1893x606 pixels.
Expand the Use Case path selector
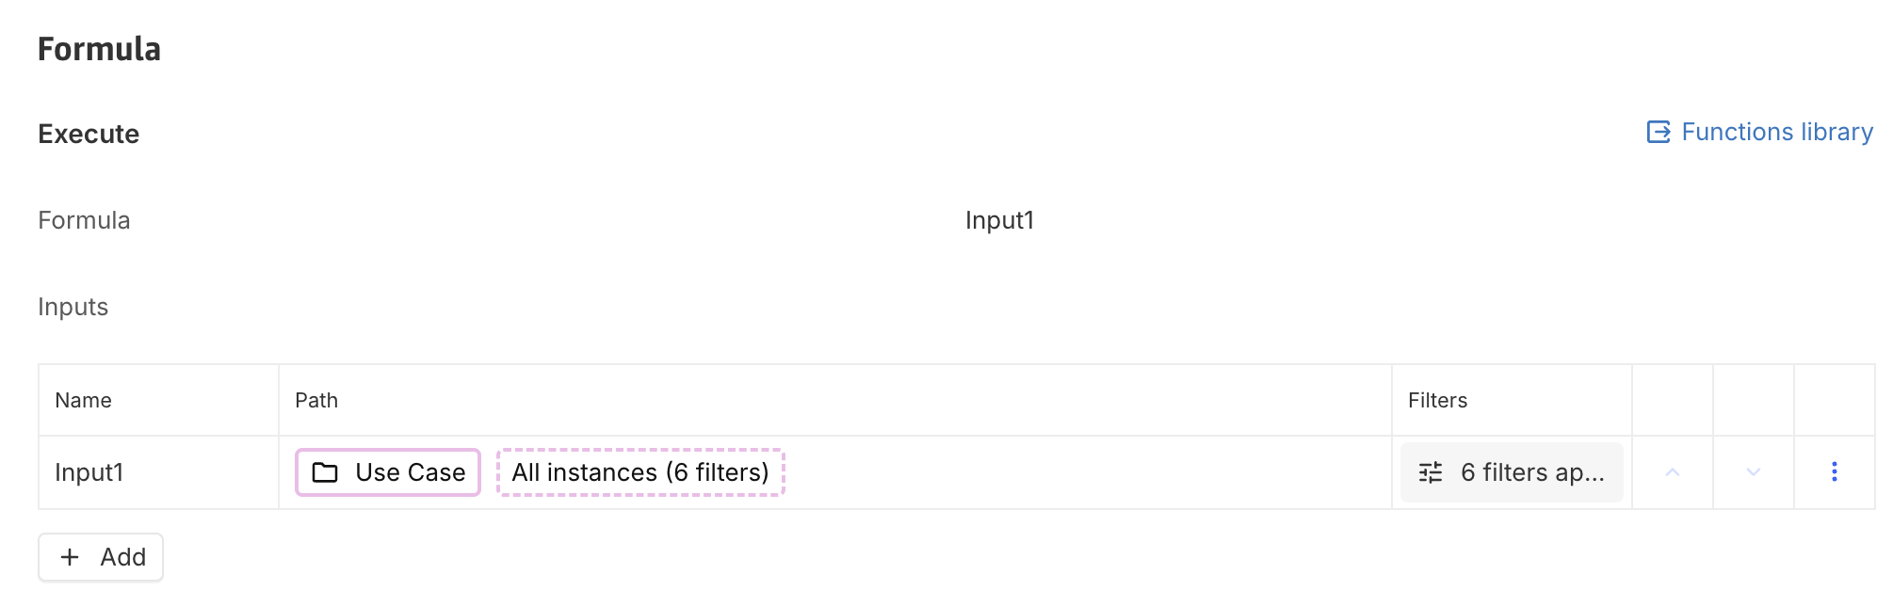click(387, 472)
